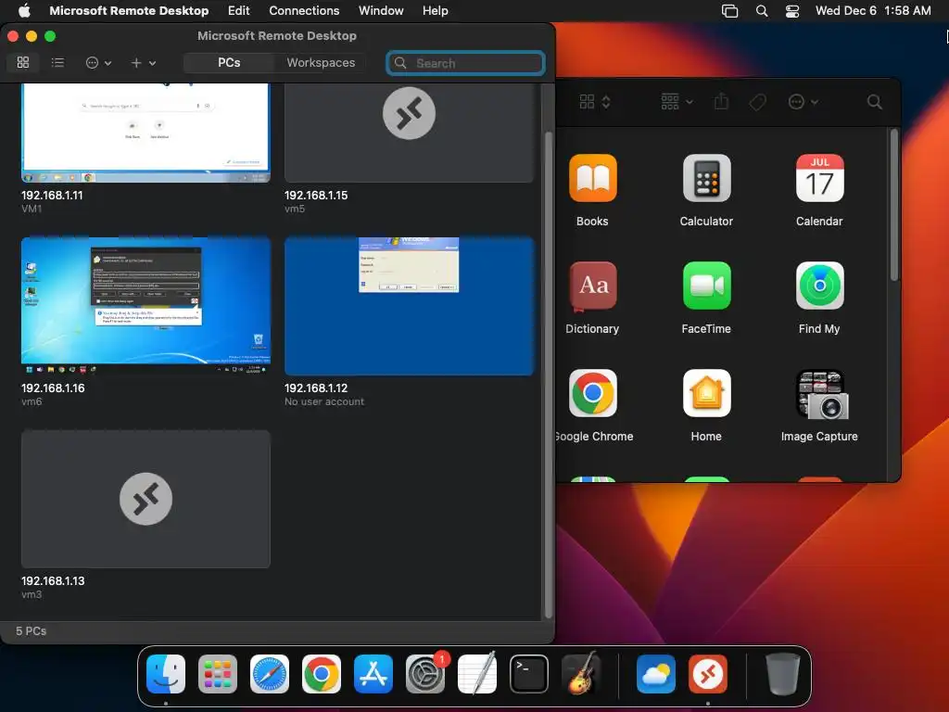949x712 pixels.
Task: Open the Window menu
Action: [381, 10]
